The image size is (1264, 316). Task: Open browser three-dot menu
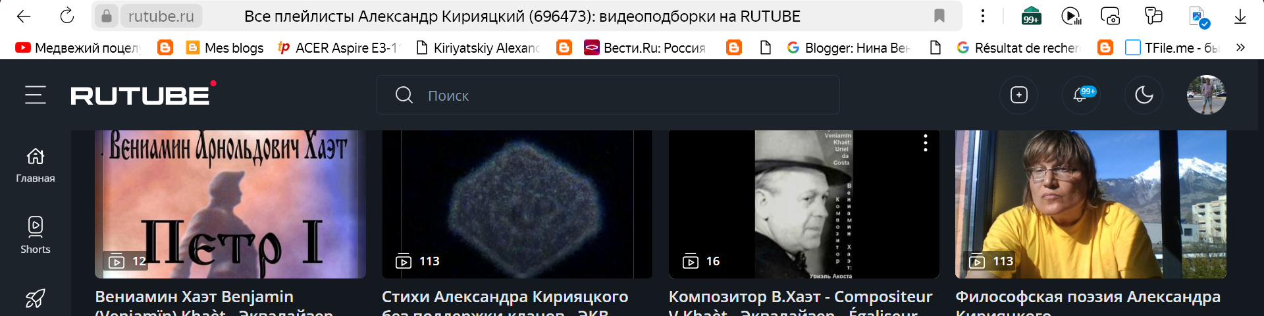point(983,16)
